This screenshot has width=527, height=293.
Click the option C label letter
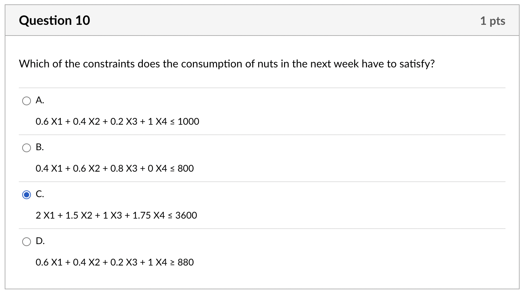click(39, 194)
